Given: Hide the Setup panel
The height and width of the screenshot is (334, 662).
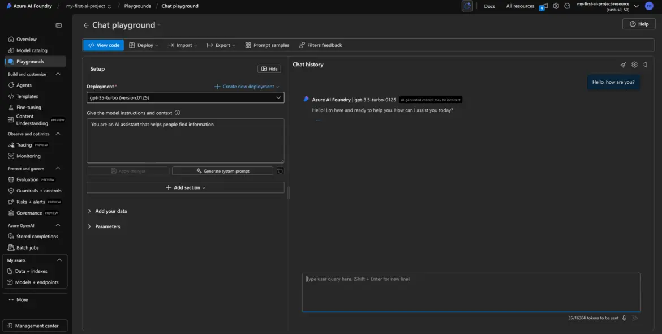Looking at the screenshot, I should 269,69.
